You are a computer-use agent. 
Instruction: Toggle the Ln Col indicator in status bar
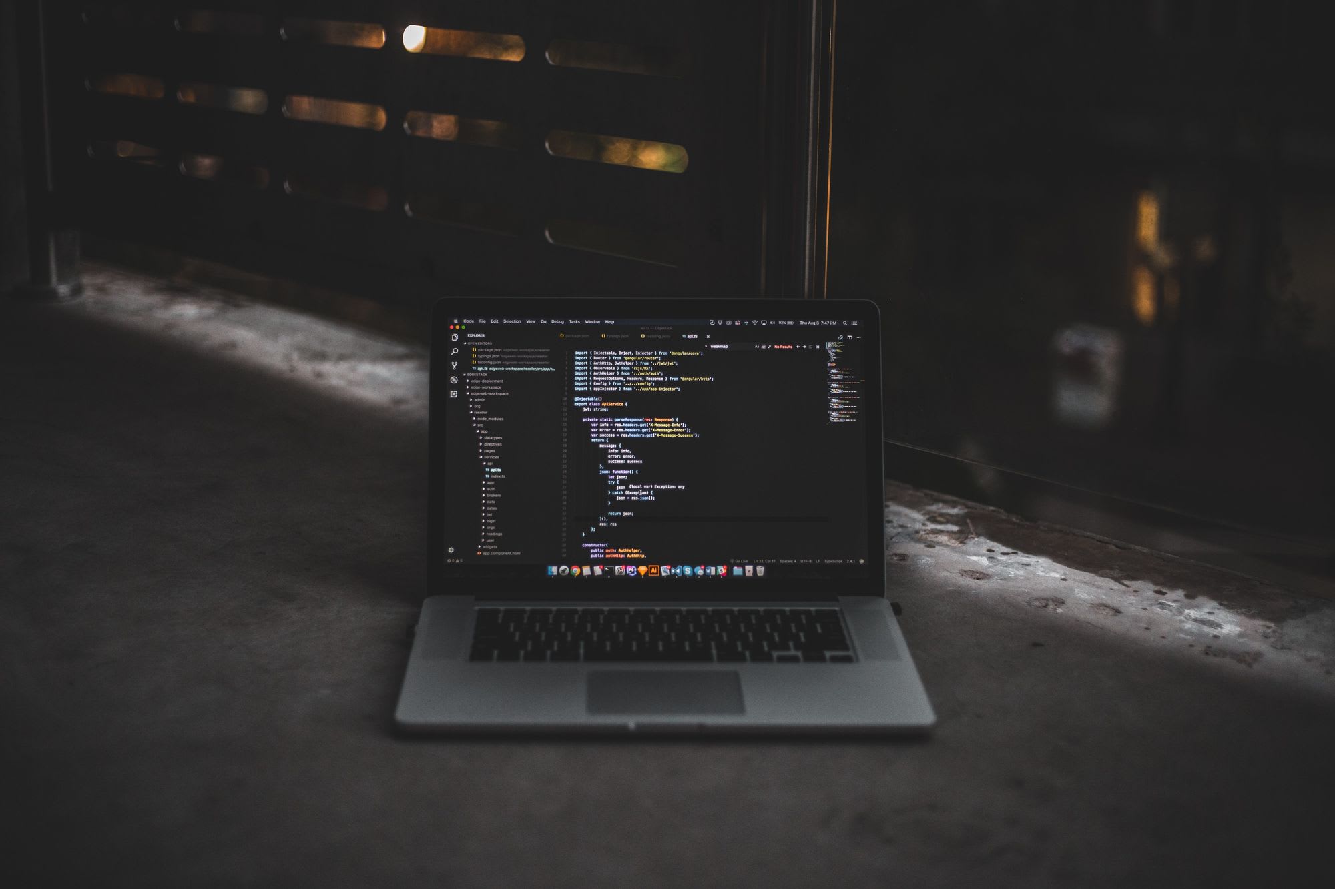click(x=756, y=560)
